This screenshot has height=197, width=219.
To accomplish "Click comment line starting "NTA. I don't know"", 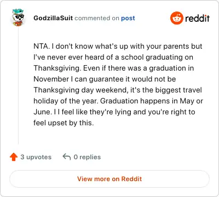I will [x=118, y=46].
